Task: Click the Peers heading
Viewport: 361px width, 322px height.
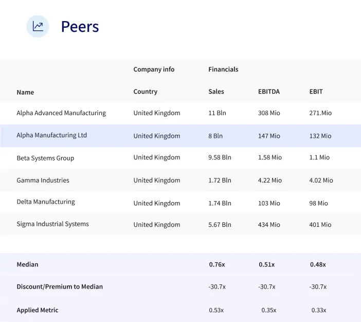Action: 80,26
